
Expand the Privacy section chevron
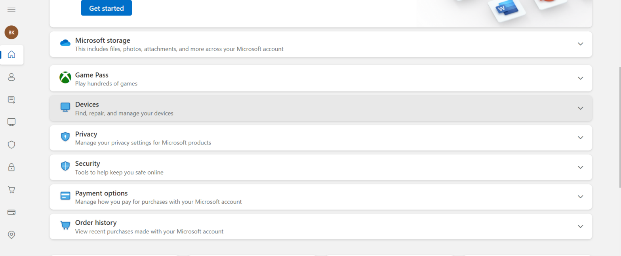click(580, 138)
